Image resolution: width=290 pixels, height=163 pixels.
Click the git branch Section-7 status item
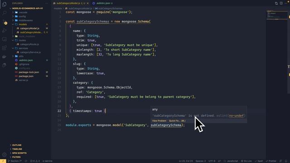pos(14,161)
